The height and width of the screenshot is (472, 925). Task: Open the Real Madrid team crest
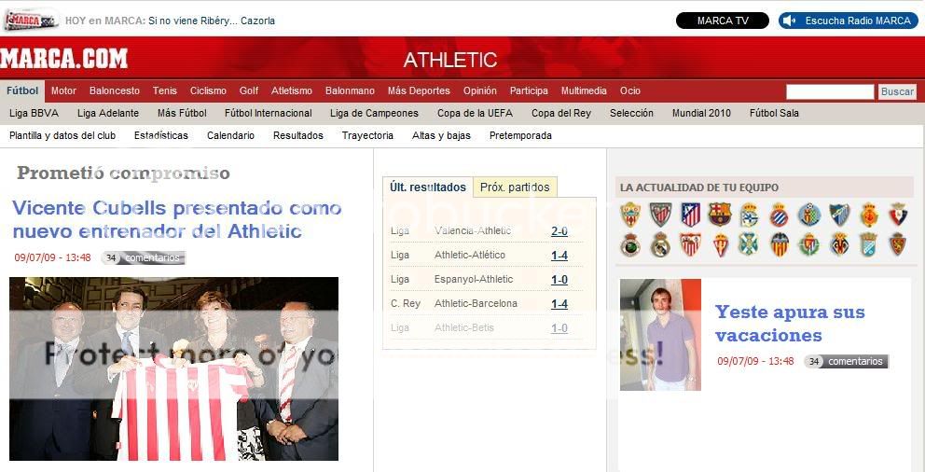point(660,244)
